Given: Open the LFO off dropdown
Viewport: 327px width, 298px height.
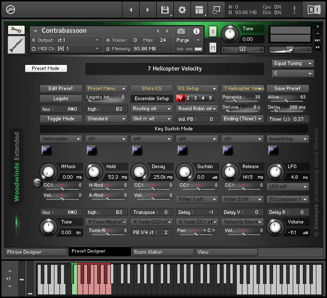Looking at the screenshot, I should click(288, 187).
